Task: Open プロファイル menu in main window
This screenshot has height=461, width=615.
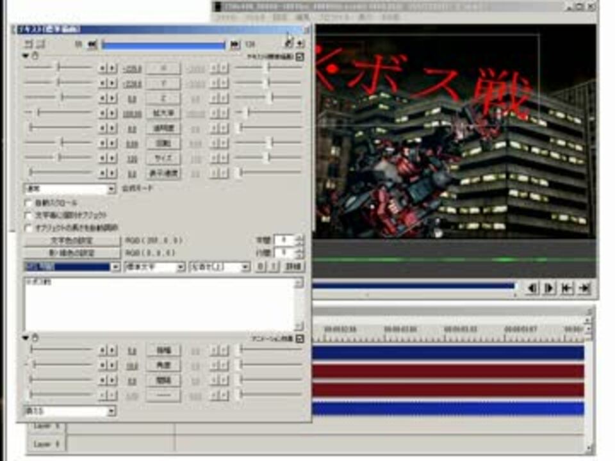Action: 334,17
